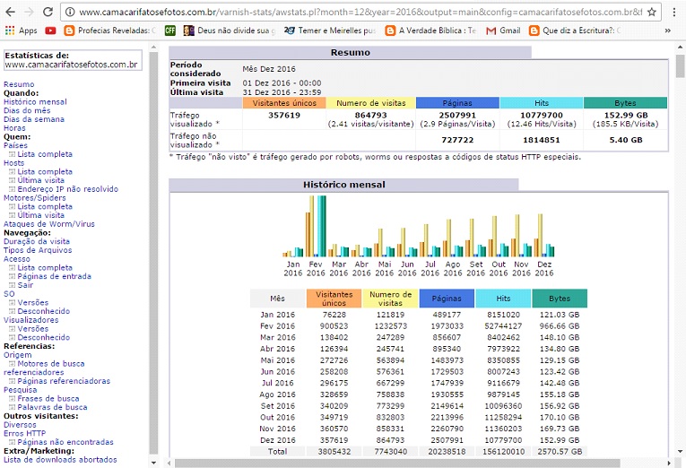Open the Chrome three-dot menu
Screen dimensions: 686x468
(x=674, y=13)
